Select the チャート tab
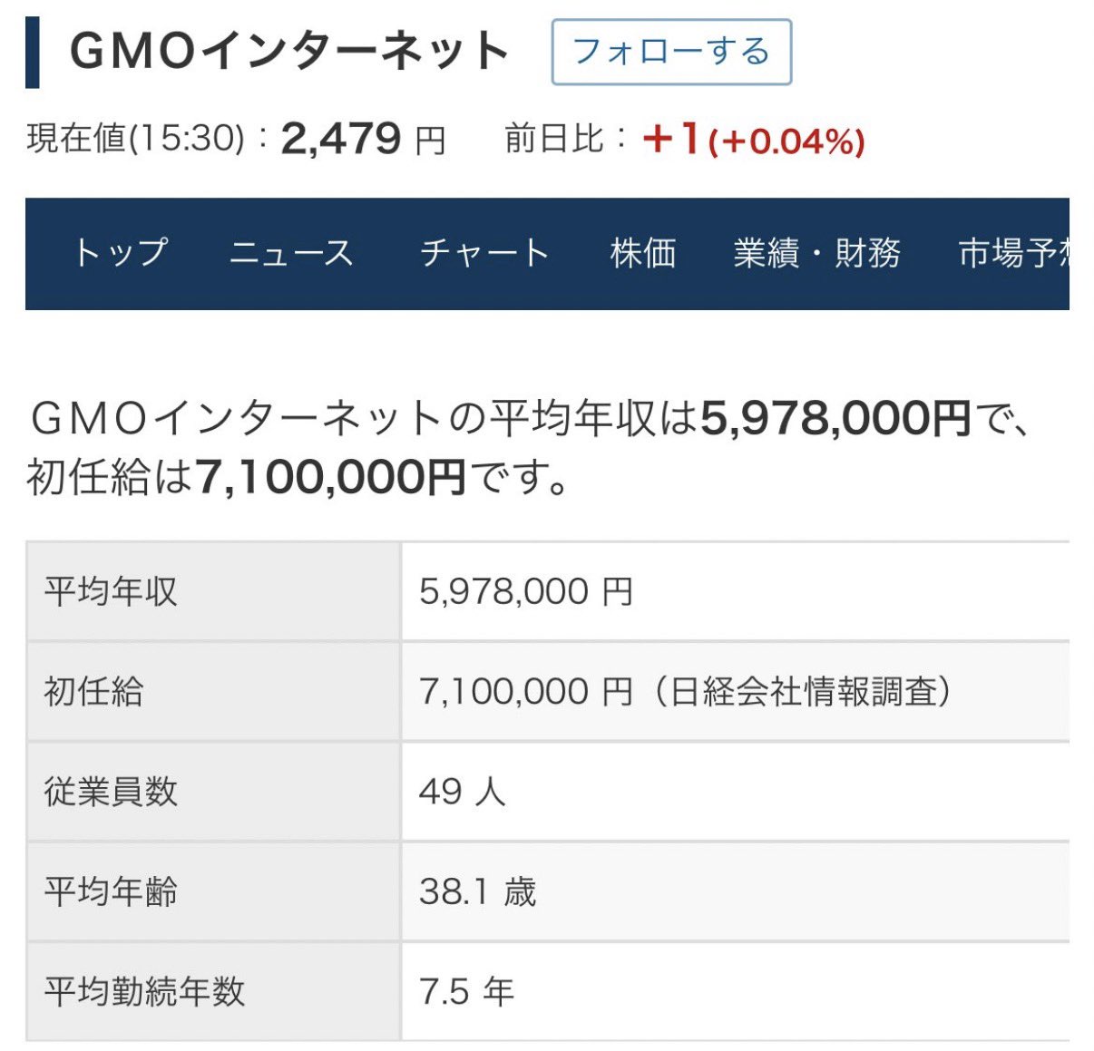 (484, 253)
